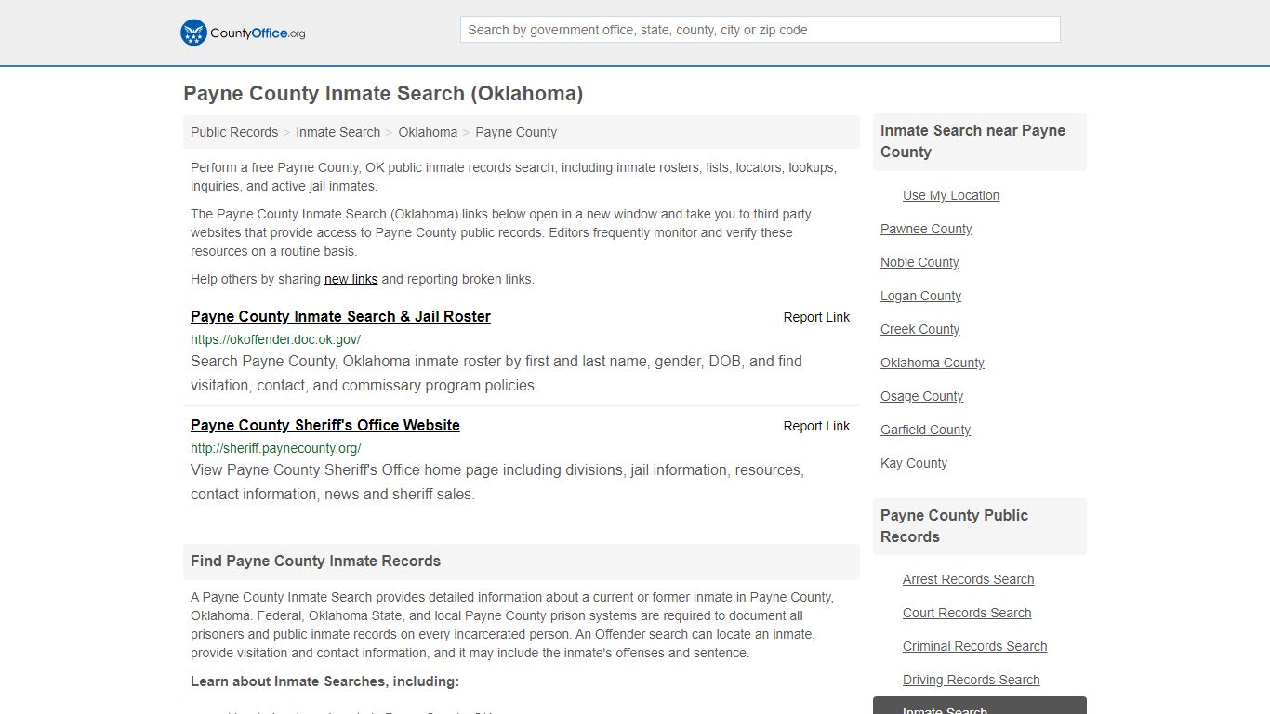Open Creek County inmate search

[x=919, y=329]
